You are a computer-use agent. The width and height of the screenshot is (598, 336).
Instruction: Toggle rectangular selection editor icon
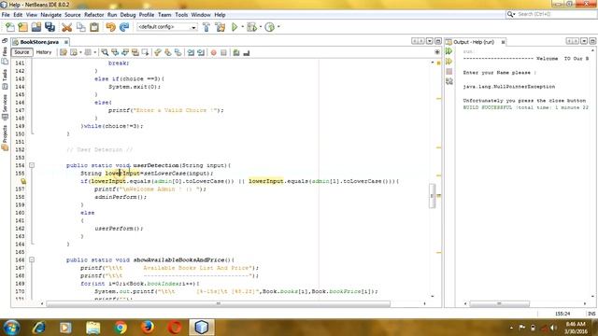pyautogui.click(x=146, y=52)
